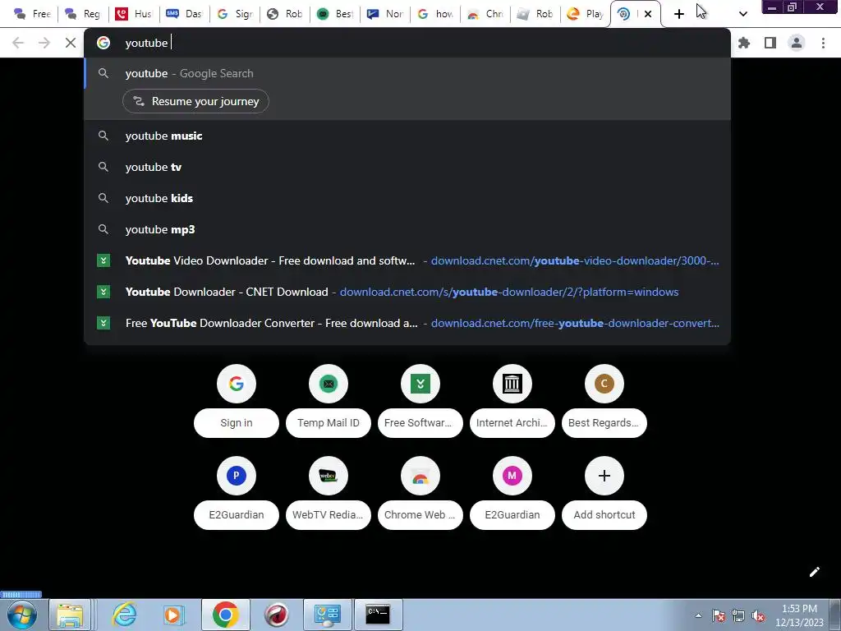841x631 pixels.
Task: Show hidden system tray icons arrow
Action: [698, 615]
